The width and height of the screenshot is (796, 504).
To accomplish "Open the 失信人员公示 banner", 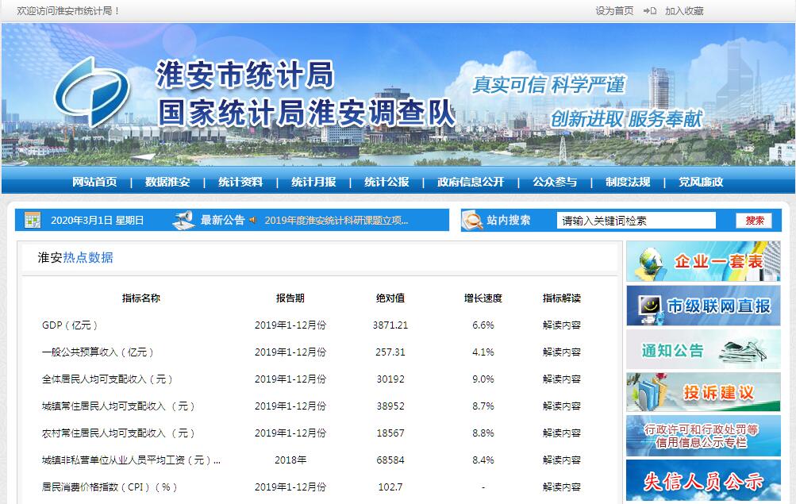I will (702, 480).
